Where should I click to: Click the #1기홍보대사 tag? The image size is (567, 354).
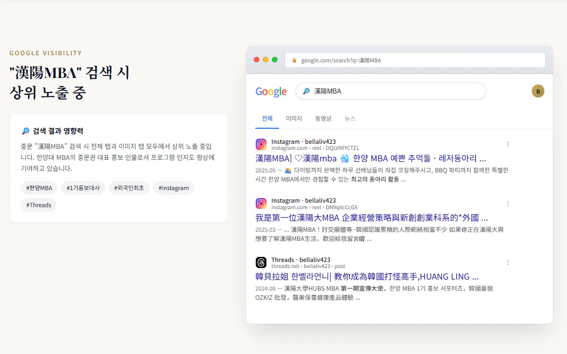point(83,188)
